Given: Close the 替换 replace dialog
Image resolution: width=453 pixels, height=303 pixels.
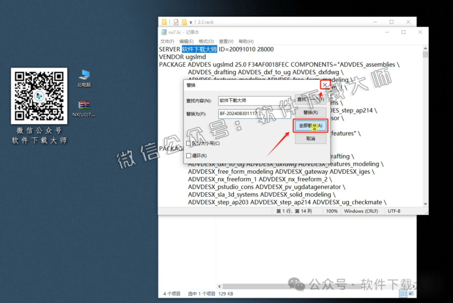Looking at the screenshot, I should 325,84.
